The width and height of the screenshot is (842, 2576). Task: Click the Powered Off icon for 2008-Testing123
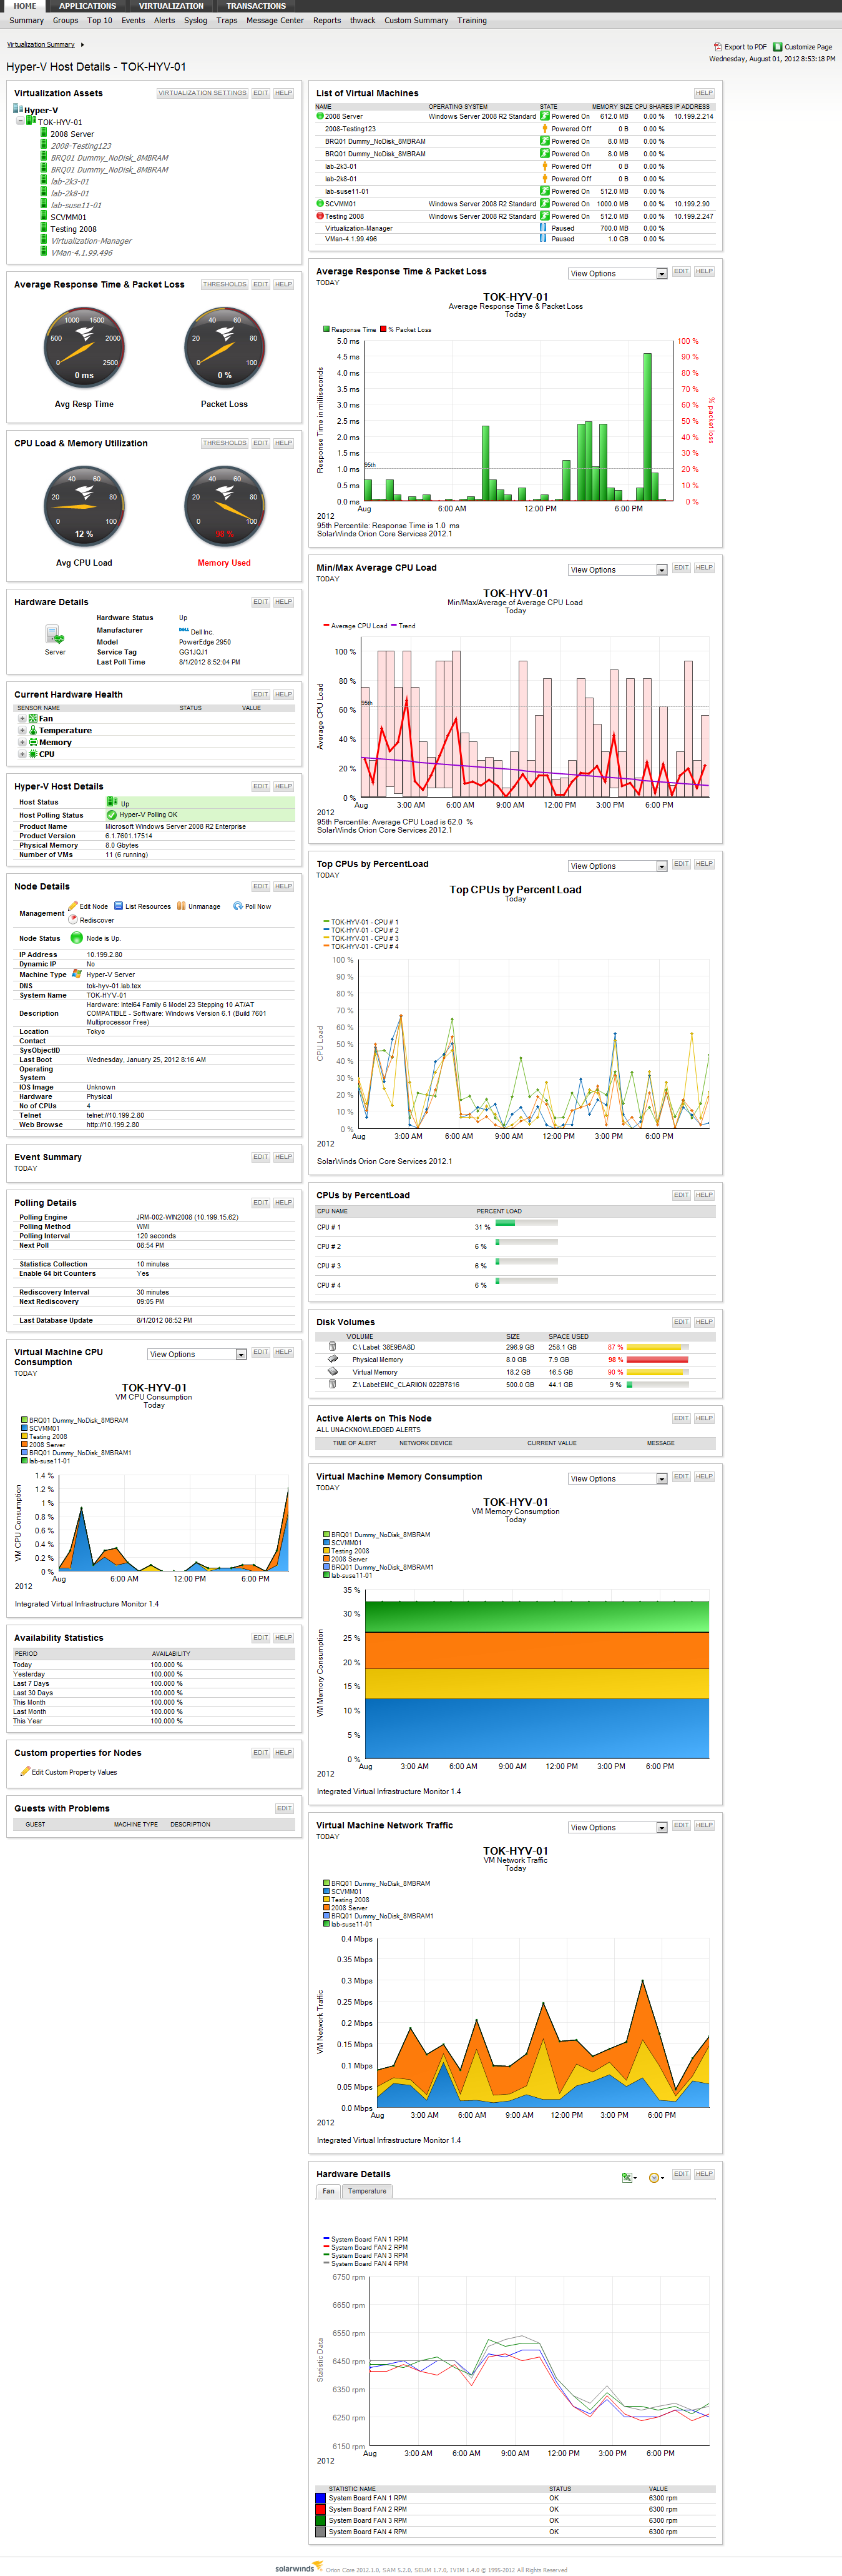[544, 128]
